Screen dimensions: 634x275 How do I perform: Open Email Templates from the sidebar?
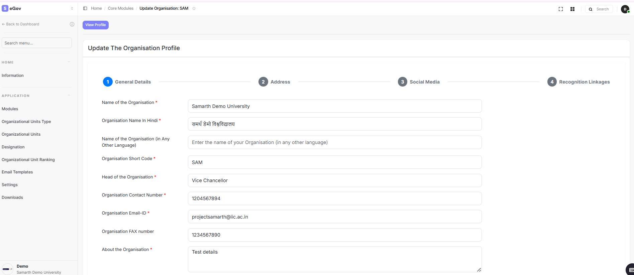(17, 172)
